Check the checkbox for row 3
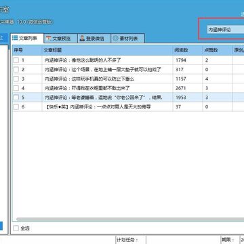This screenshot has width=244, height=244. (16, 79)
